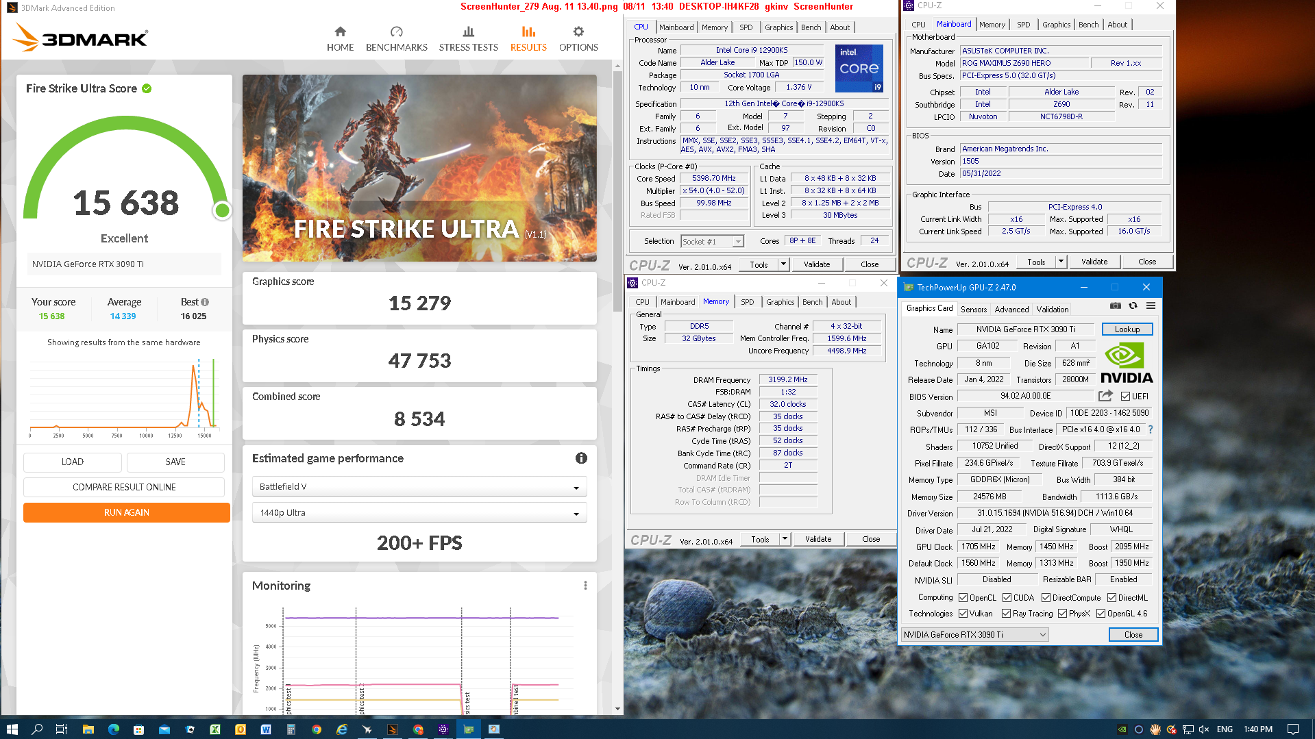Expand the Tools arrow in CPU-Z Mainboard window

click(1061, 262)
